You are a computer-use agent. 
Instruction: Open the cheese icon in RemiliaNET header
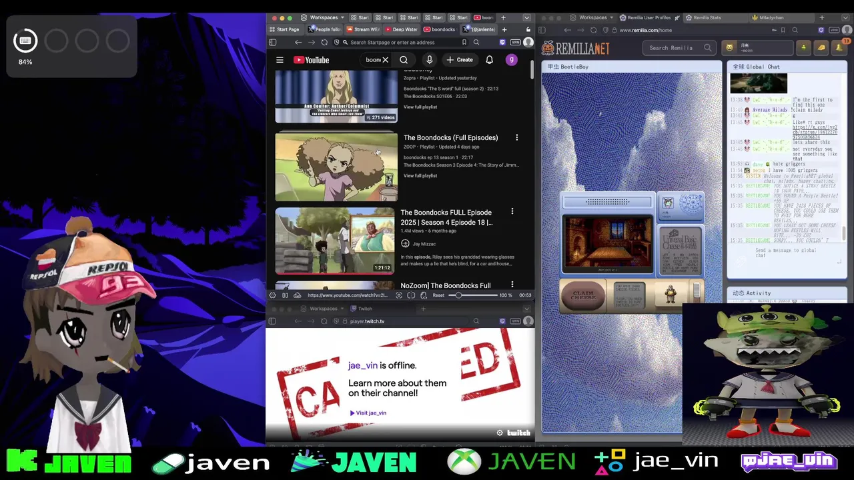(x=821, y=47)
